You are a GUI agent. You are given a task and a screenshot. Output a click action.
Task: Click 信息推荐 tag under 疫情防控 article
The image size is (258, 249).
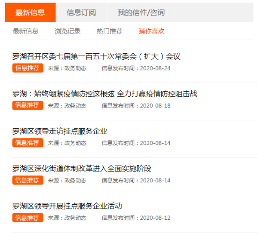click(28, 105)
